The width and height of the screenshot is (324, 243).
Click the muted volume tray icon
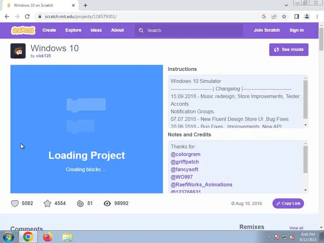(292, 237)
